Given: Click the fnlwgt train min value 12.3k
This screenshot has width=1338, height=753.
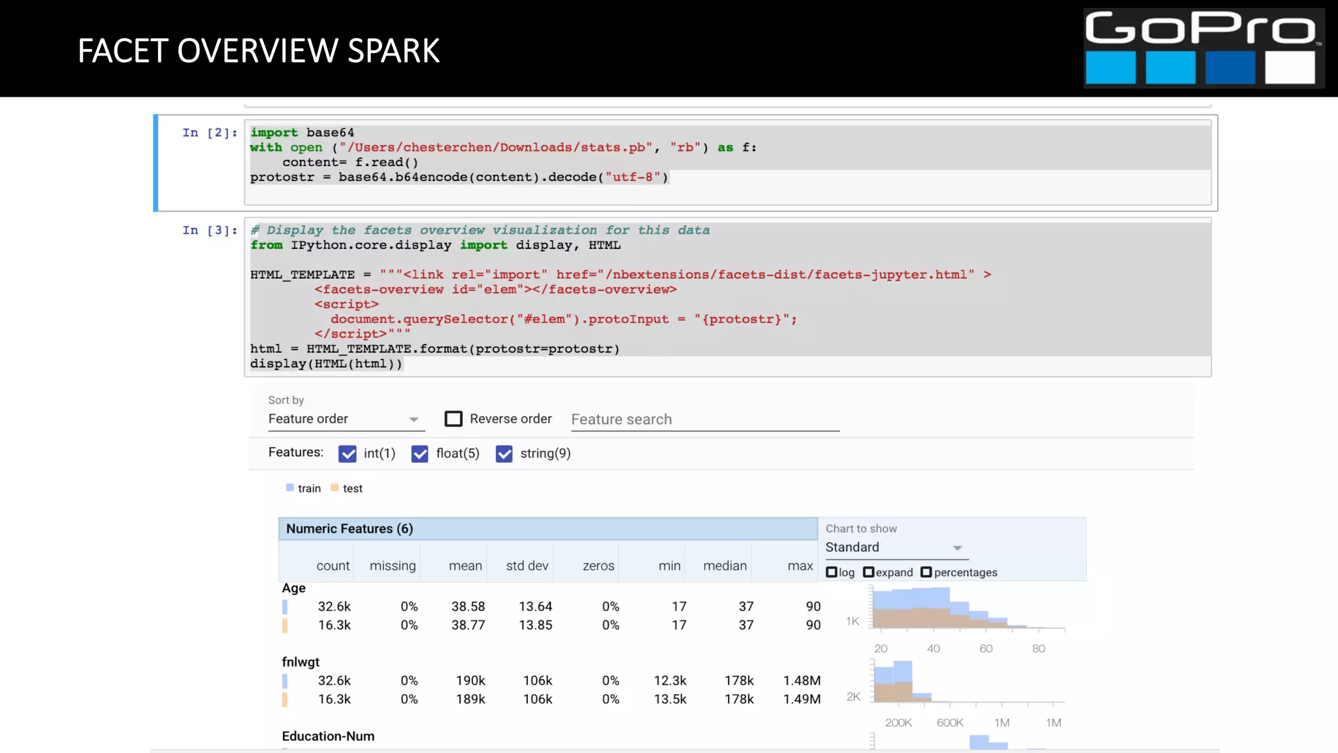Looking at the screenshot, I should [x=670, y=680].
